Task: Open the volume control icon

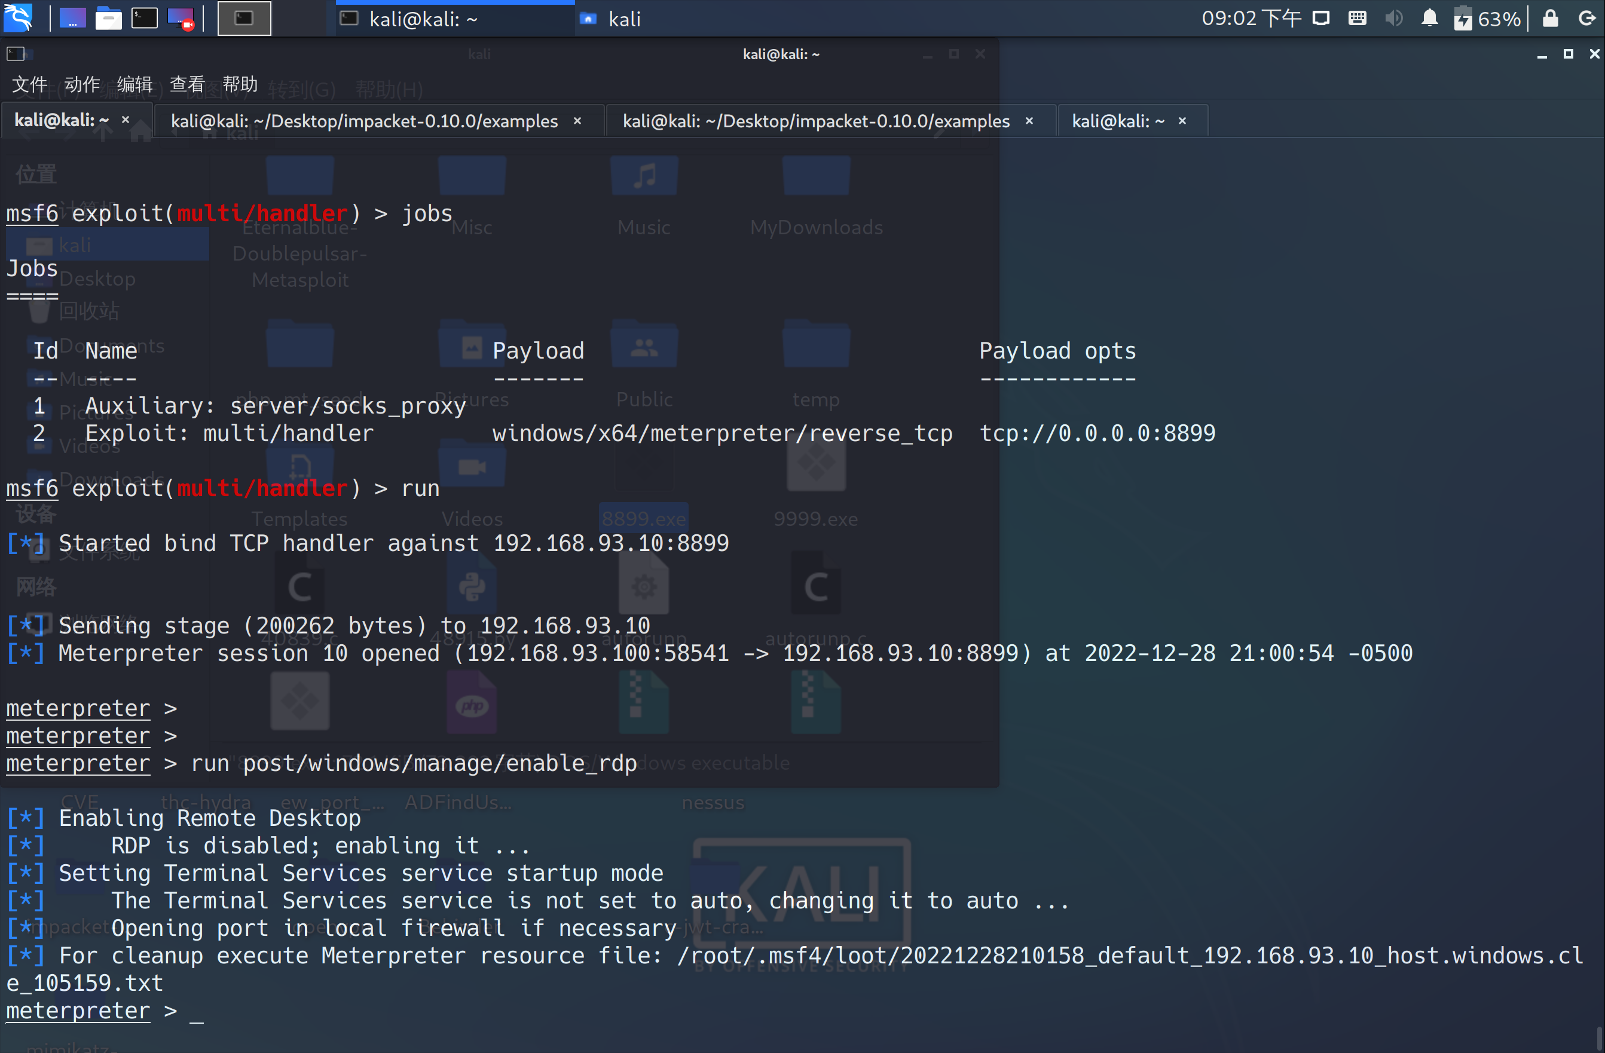Action: pos(1393,18)
